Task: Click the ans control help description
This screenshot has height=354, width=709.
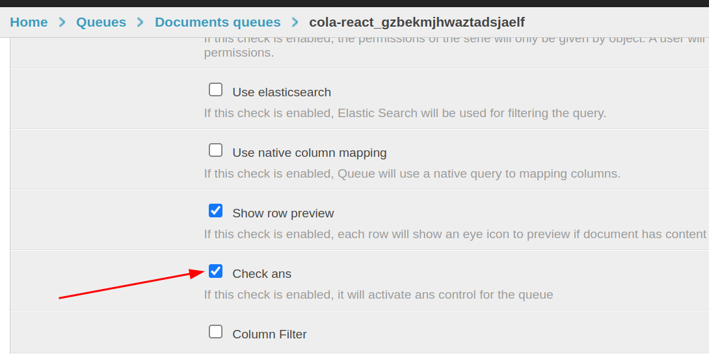Action: click(378, 295)
